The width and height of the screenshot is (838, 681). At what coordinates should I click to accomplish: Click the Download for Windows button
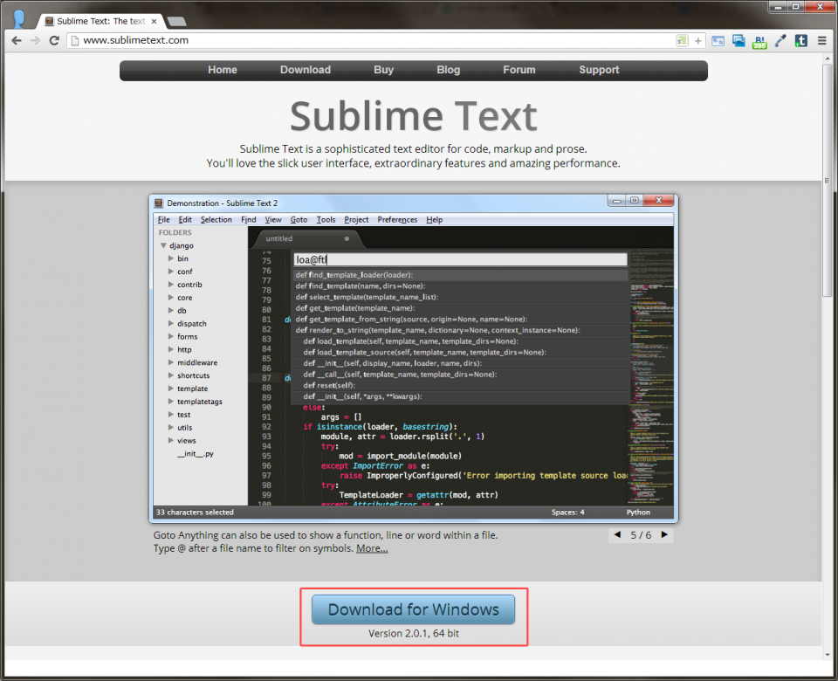point(413,609)
